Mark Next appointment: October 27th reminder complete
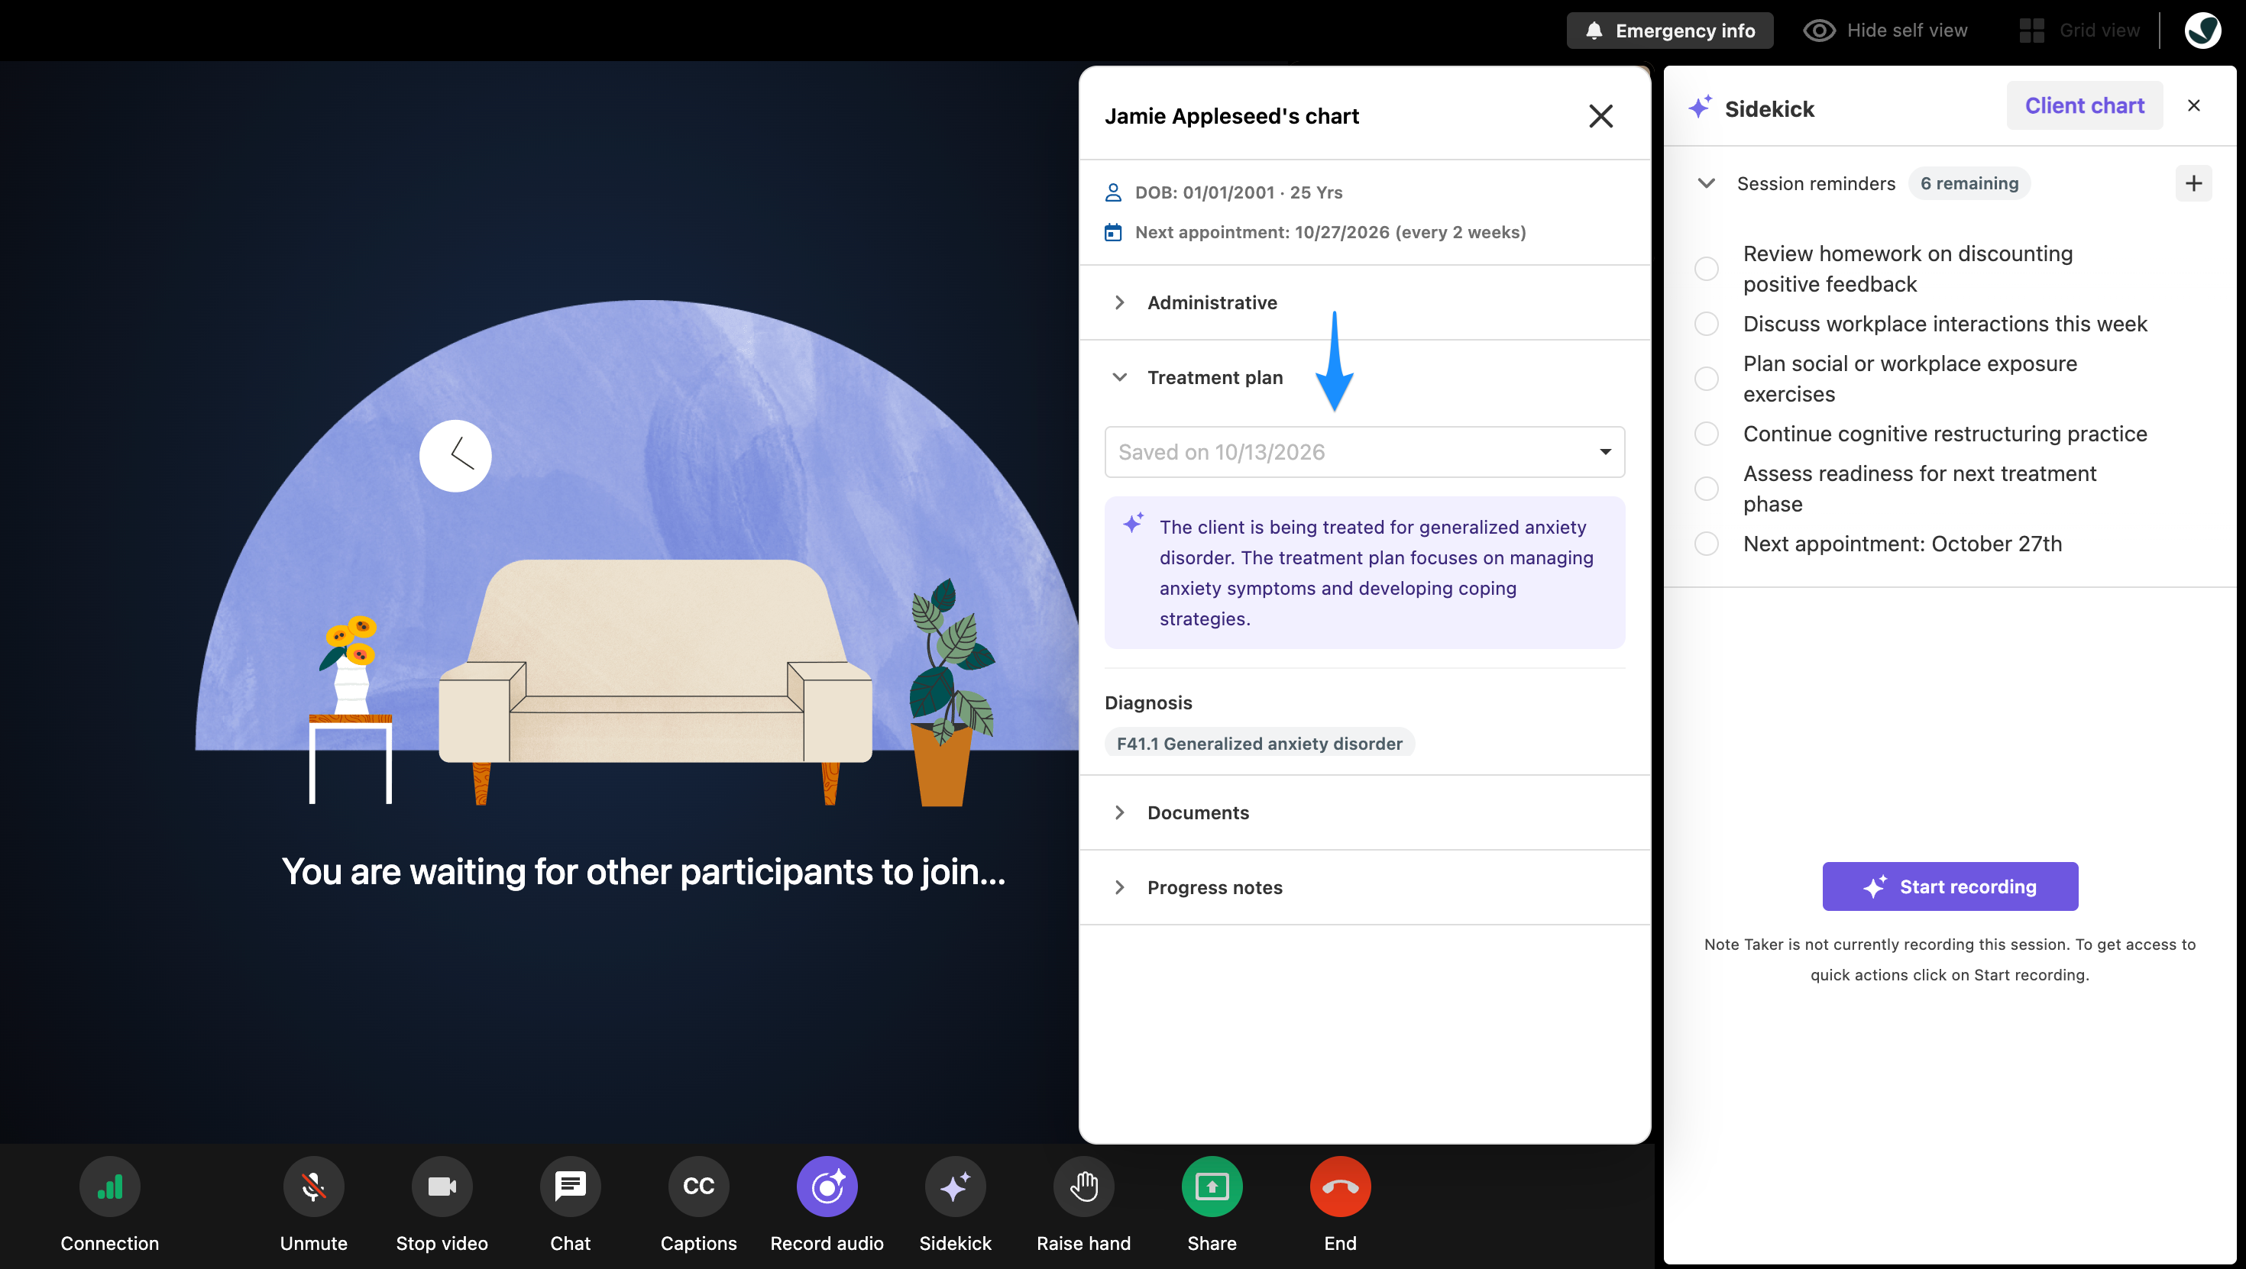 (x=1707, y=543)
